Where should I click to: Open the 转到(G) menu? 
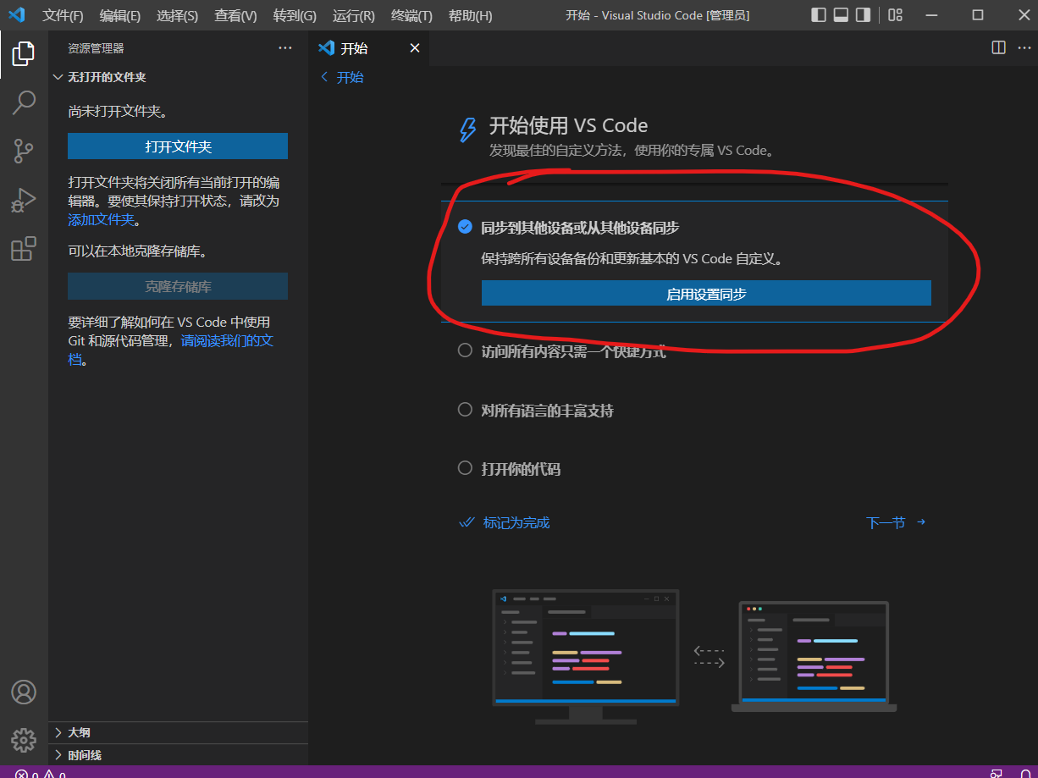[295, 15]
